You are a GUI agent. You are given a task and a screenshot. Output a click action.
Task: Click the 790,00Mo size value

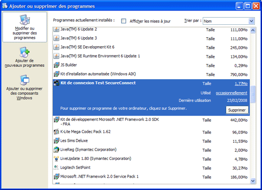pos(239,74)
